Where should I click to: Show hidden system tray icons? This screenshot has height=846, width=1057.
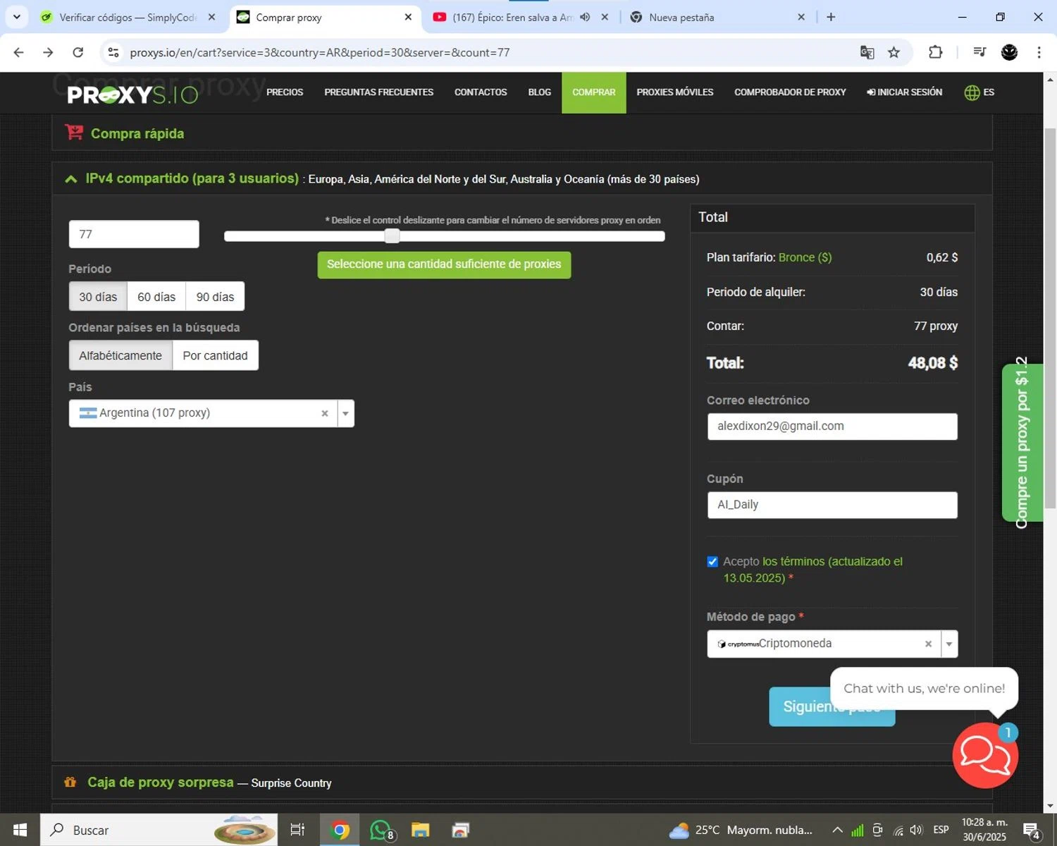(837, 830)
